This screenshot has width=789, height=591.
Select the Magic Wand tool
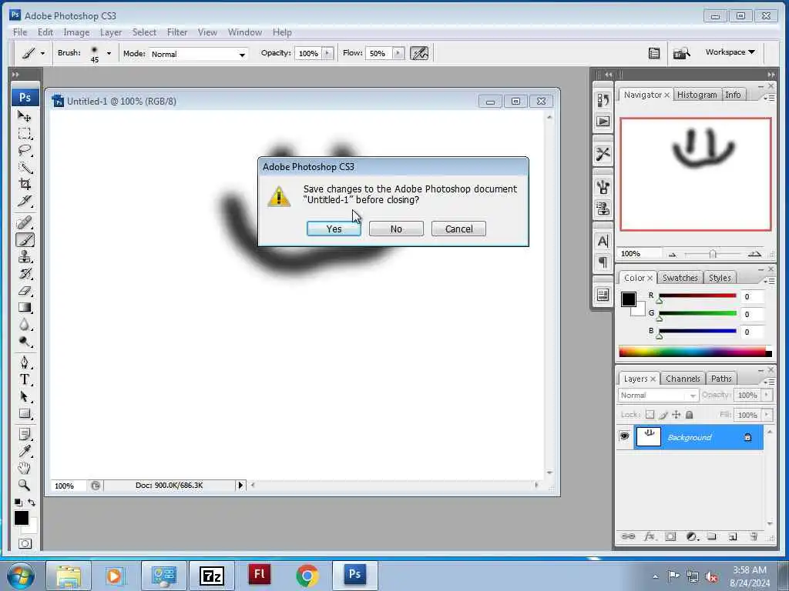24,167
